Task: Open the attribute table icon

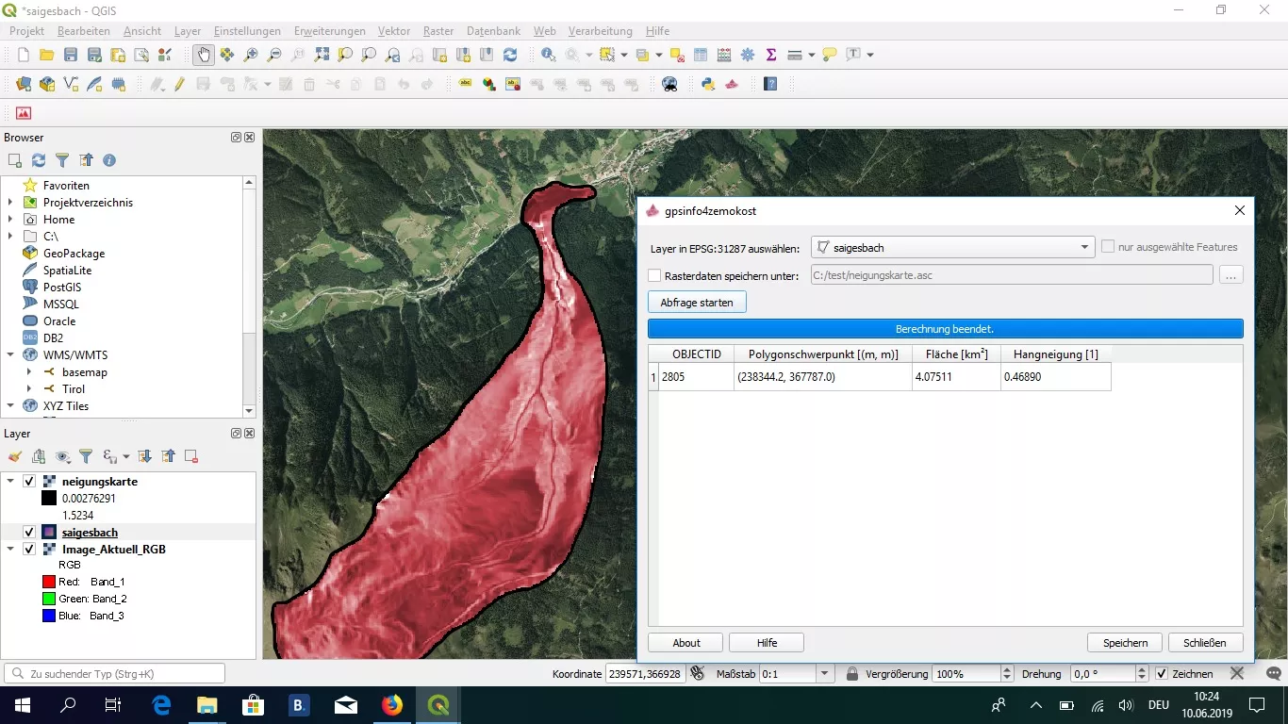Action: coord(701,55)
